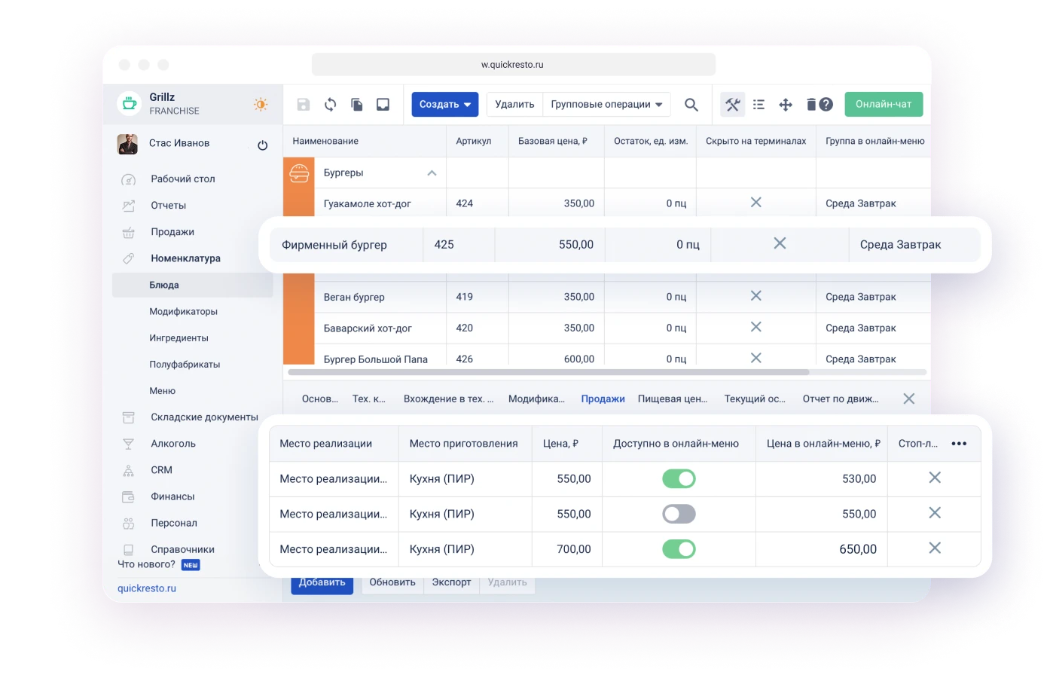Click the Удалить toolbar button
Viewport: 1053px width, 678px height.
click(514, 105)
